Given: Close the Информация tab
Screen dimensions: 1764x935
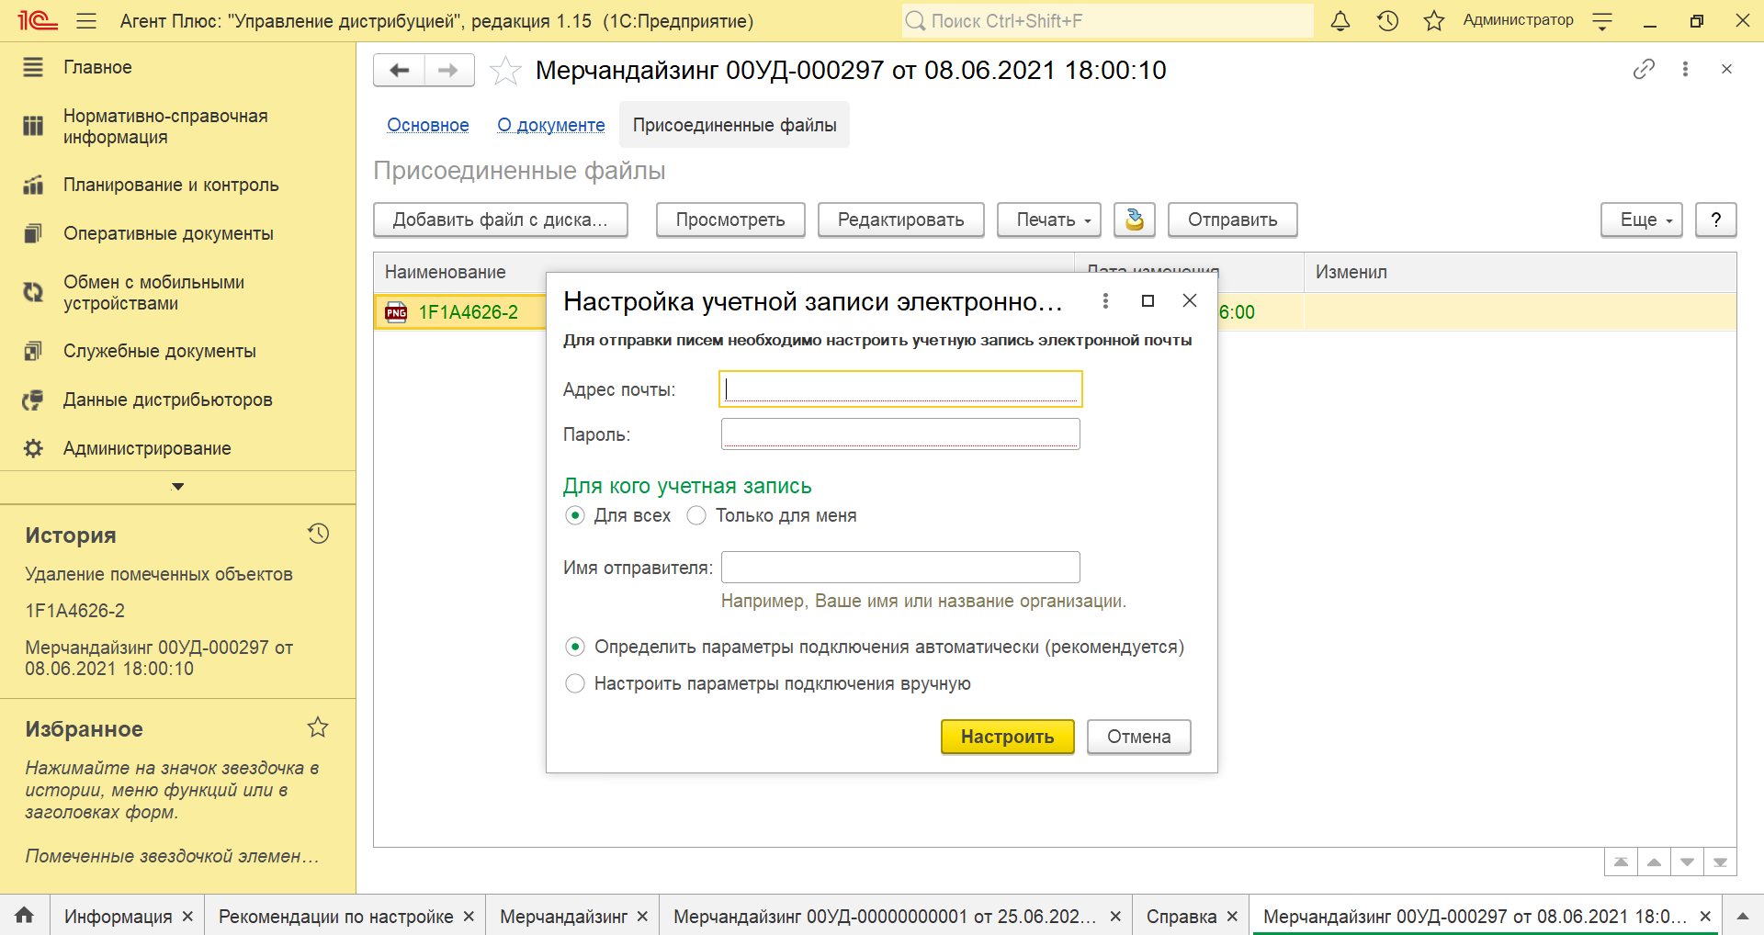Looking at the screenshot, I should point(187,917).
